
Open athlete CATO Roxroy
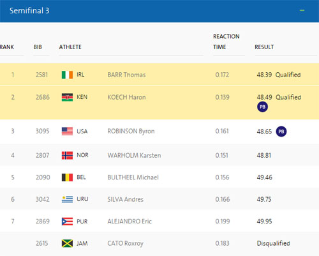coord(125,243)
